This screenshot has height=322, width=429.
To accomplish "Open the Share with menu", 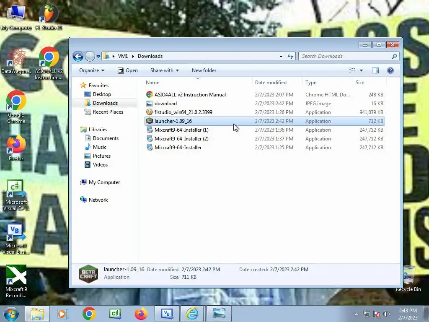I will pyautogui.click(x=164, y=70).
